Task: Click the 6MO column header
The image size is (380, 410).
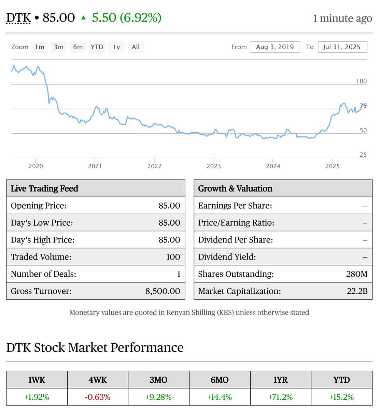Action: click(220, 380)
